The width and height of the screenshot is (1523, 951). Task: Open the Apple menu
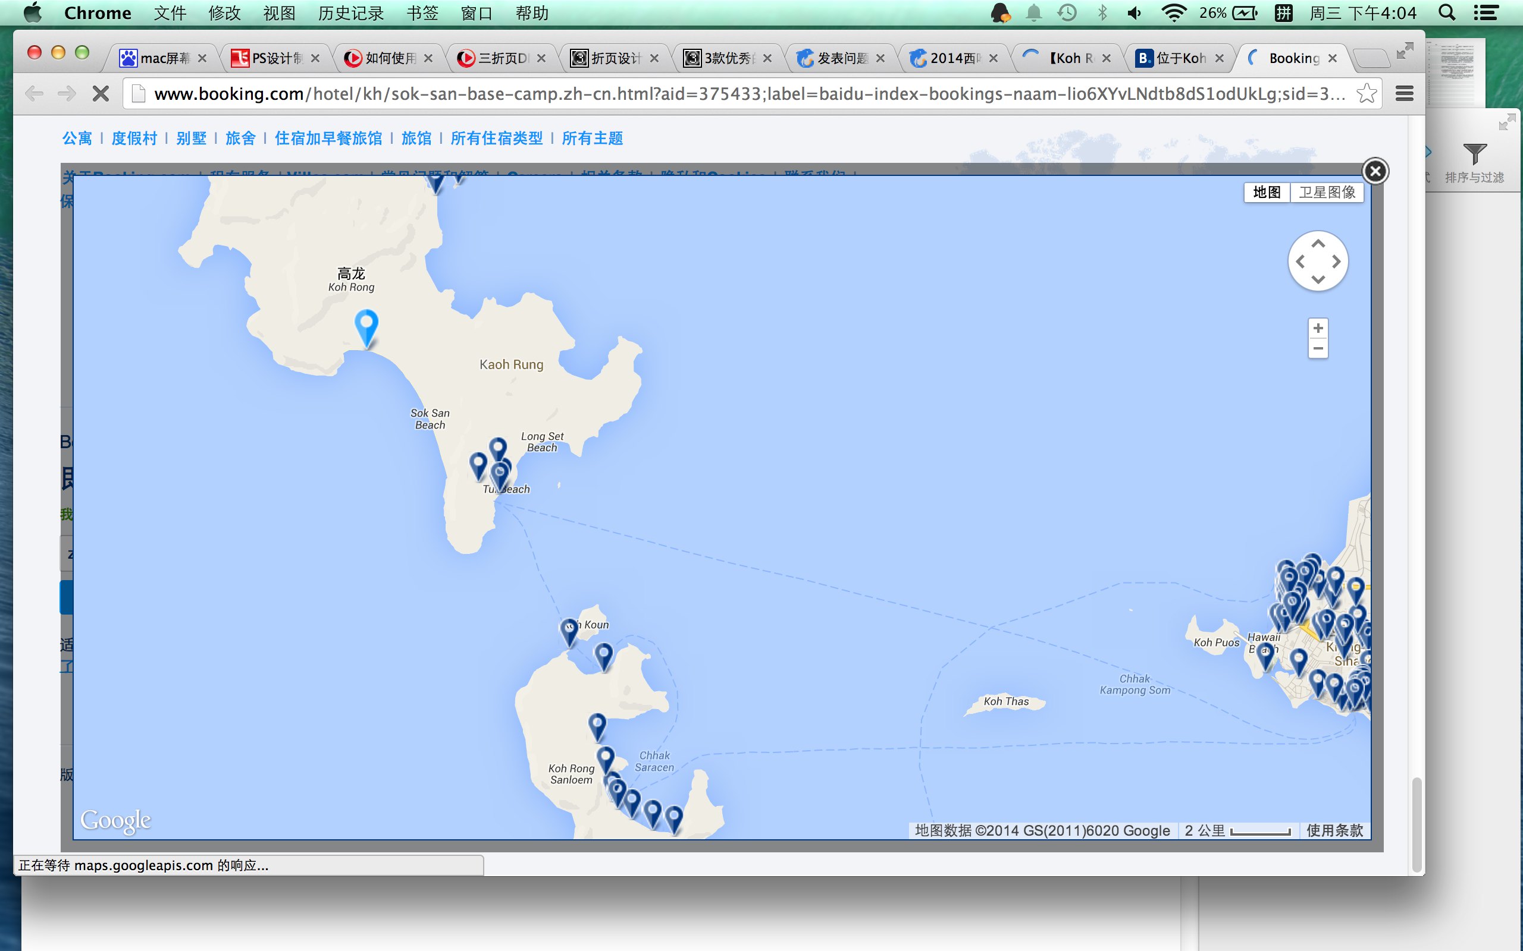click(33, 12)
